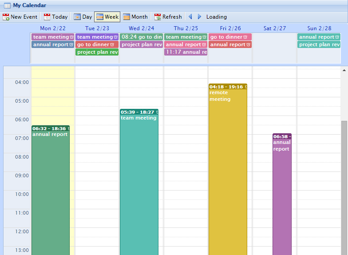Click the New Event calendar icon
This screenshot has height=255, width=348.
tap(6, 17)
